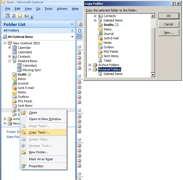Image resolution: width=183 pixels, height=180 pixels.
Task: Expand the Contacts folder in Folder List
Action: click(9, 57)
